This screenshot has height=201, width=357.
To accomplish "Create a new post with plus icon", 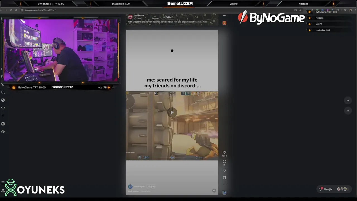I will pos(3,116).
